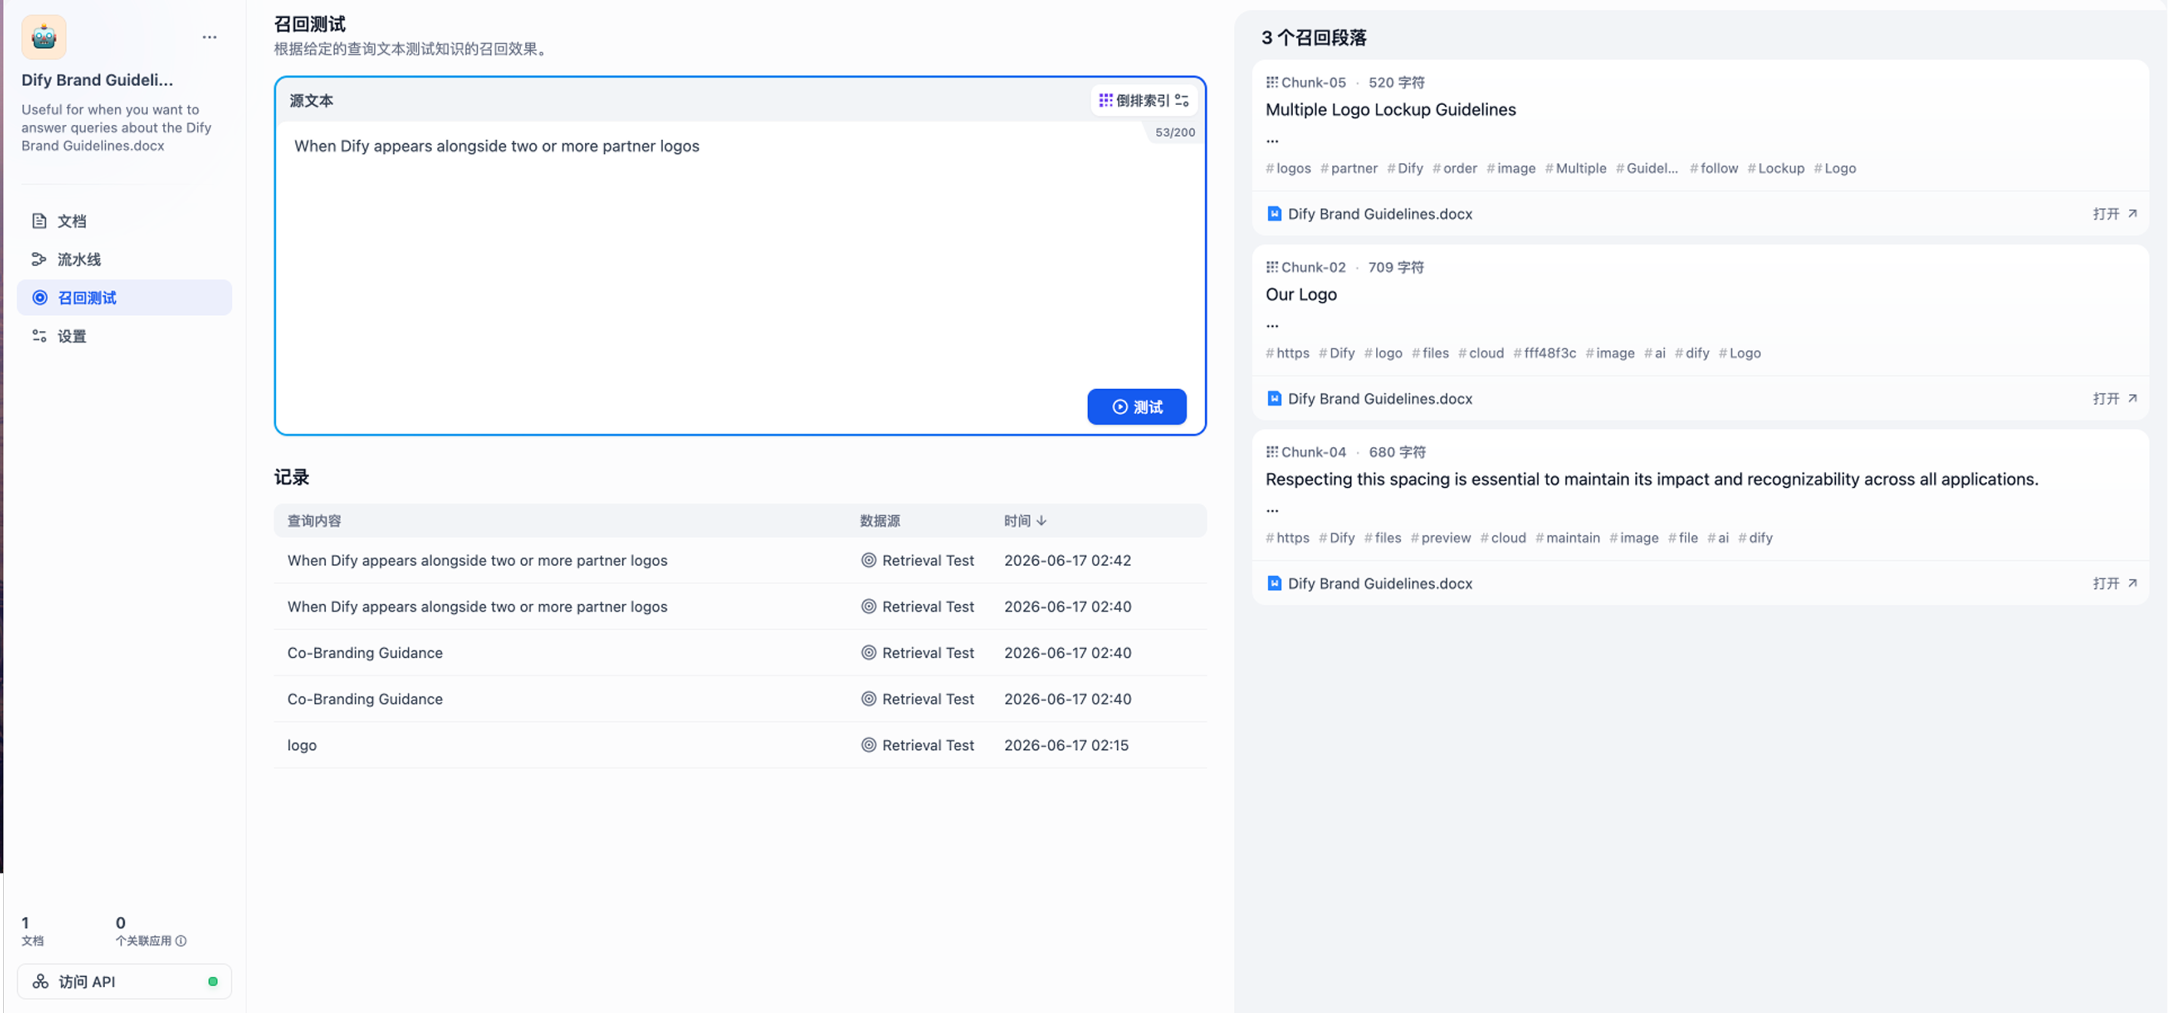The height and width of the screenshot is (1013, 2168).
Task: Open the three-dot more options menu
Action: (210, 37)
